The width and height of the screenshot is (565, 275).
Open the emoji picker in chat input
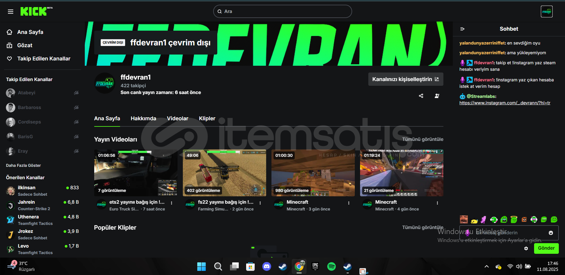pos(551,233)
